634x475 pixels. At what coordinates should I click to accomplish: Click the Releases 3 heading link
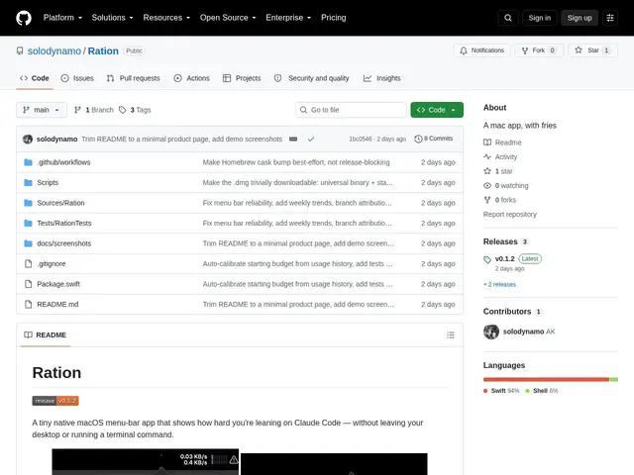tap(505, 241)
